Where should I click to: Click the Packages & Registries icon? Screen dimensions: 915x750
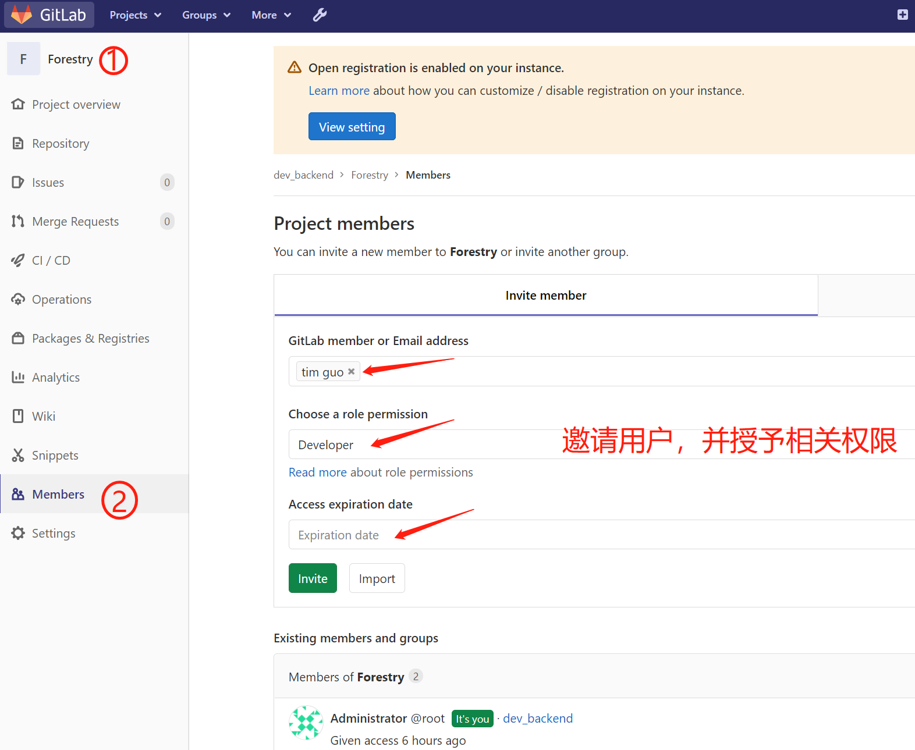tap(18, 338)
